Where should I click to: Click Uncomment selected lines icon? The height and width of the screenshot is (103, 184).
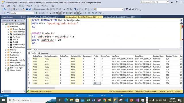[89, 13]
